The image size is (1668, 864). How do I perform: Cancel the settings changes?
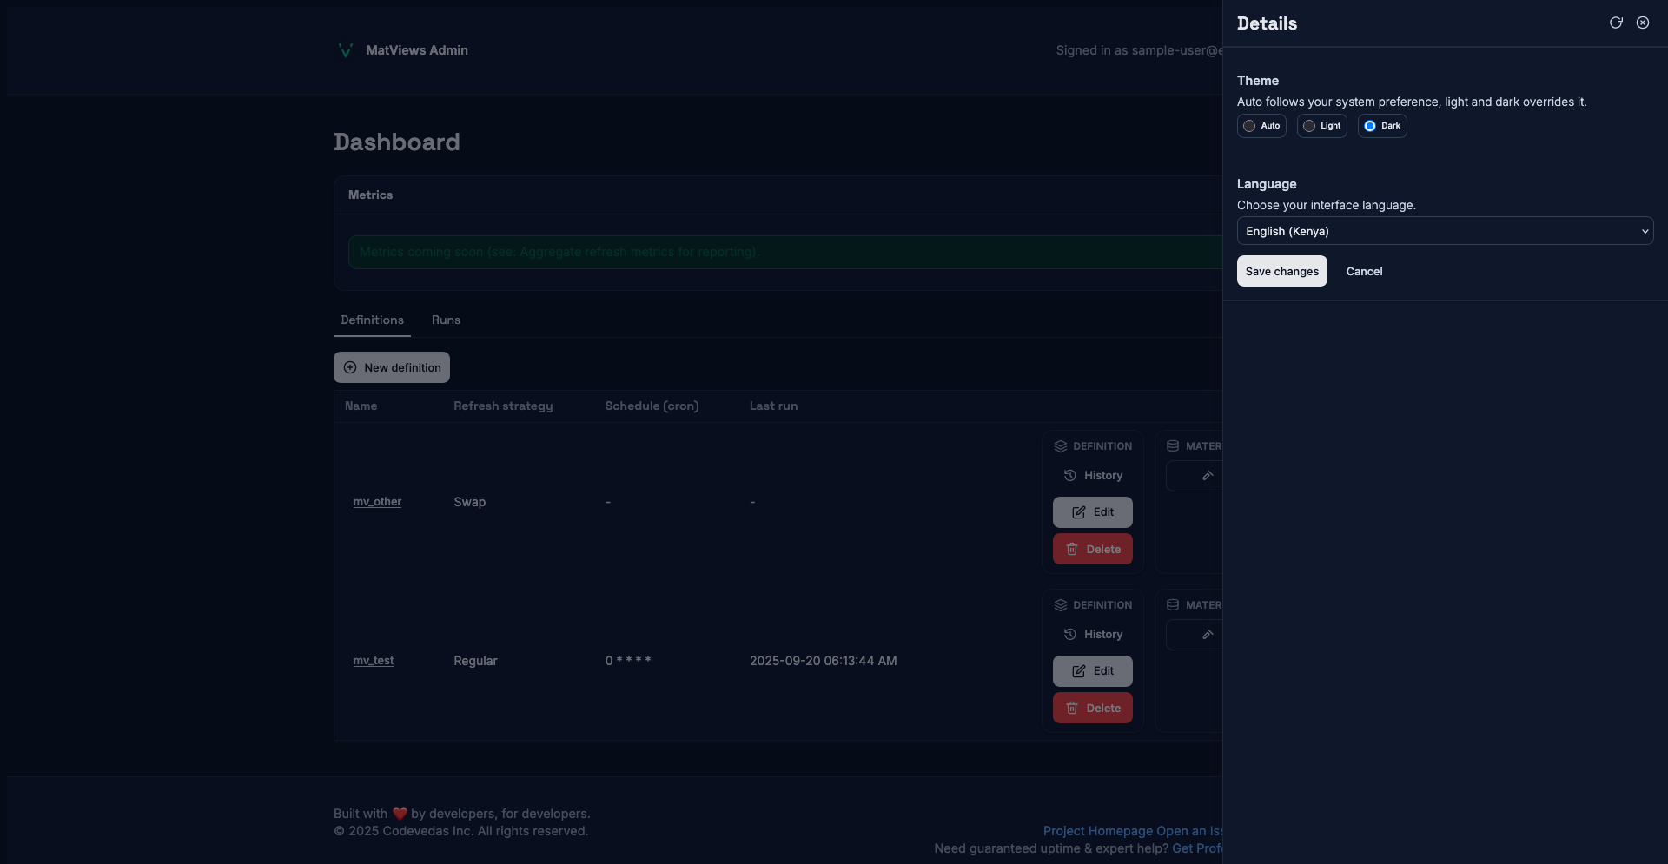[1364, 271]
